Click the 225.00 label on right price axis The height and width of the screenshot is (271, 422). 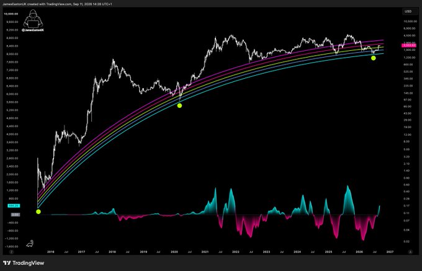click(410, 86)
